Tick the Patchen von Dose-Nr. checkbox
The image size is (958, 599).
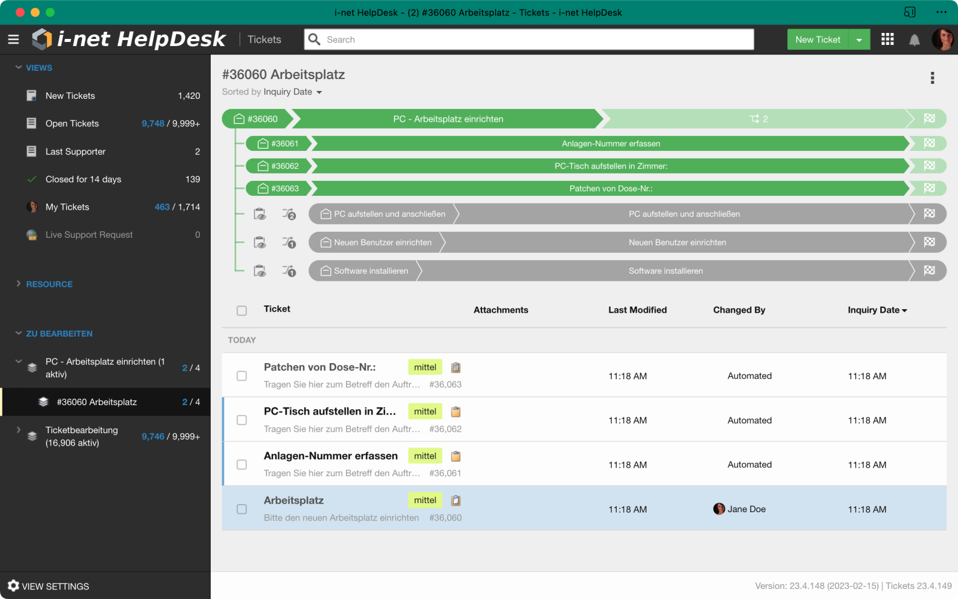[242, 376]
